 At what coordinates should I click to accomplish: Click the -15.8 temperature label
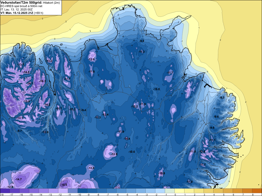point(162,173)
